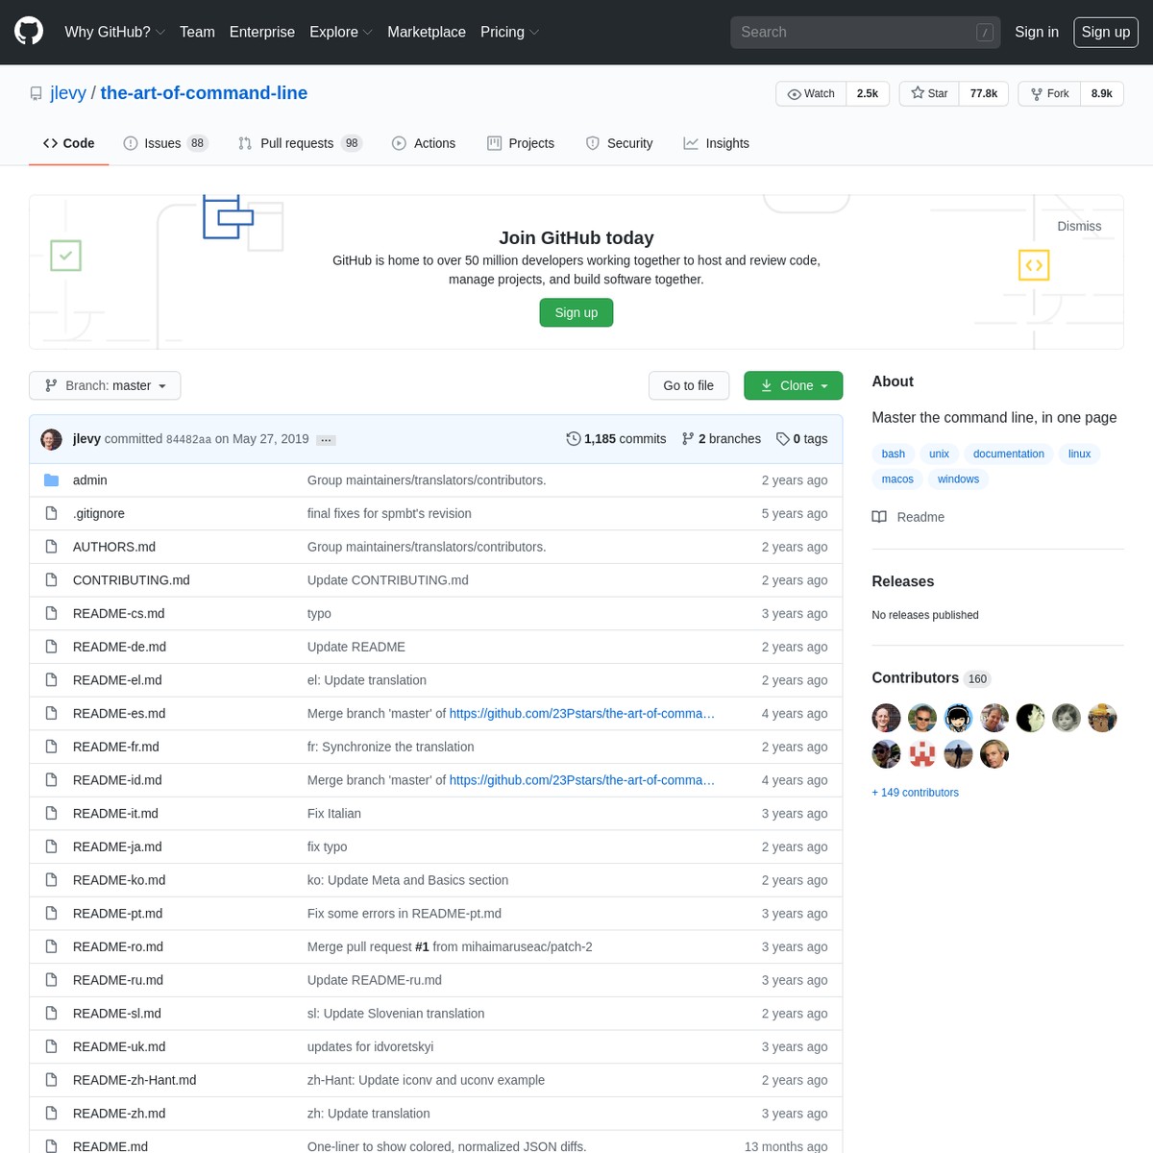Click the Sign up button in header
Screen dimensions: 1153x1153
[1106, 32]
